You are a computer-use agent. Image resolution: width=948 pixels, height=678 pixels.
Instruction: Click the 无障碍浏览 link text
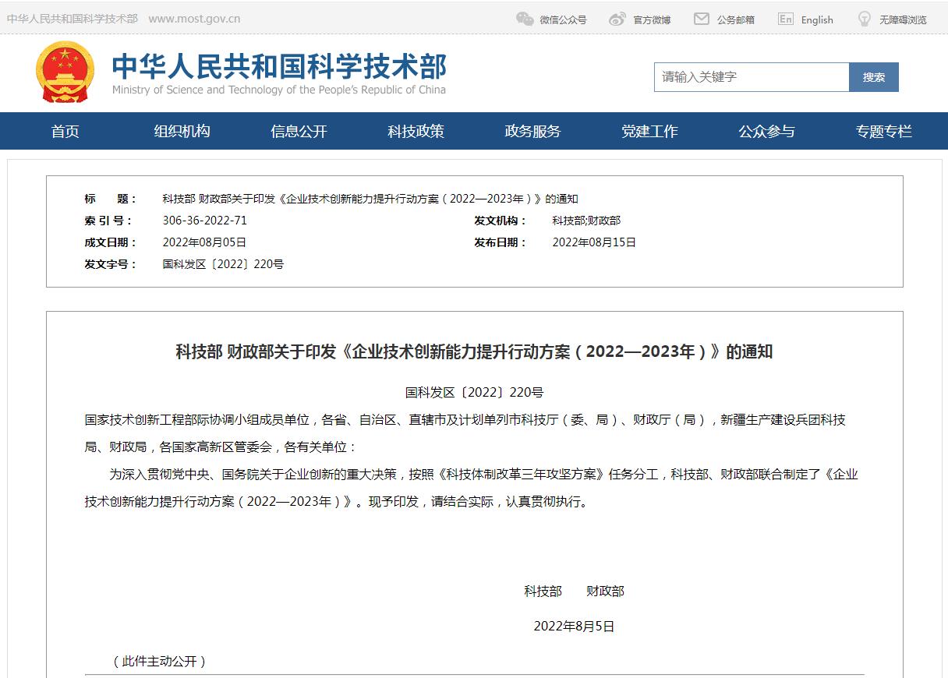(903, 20)
